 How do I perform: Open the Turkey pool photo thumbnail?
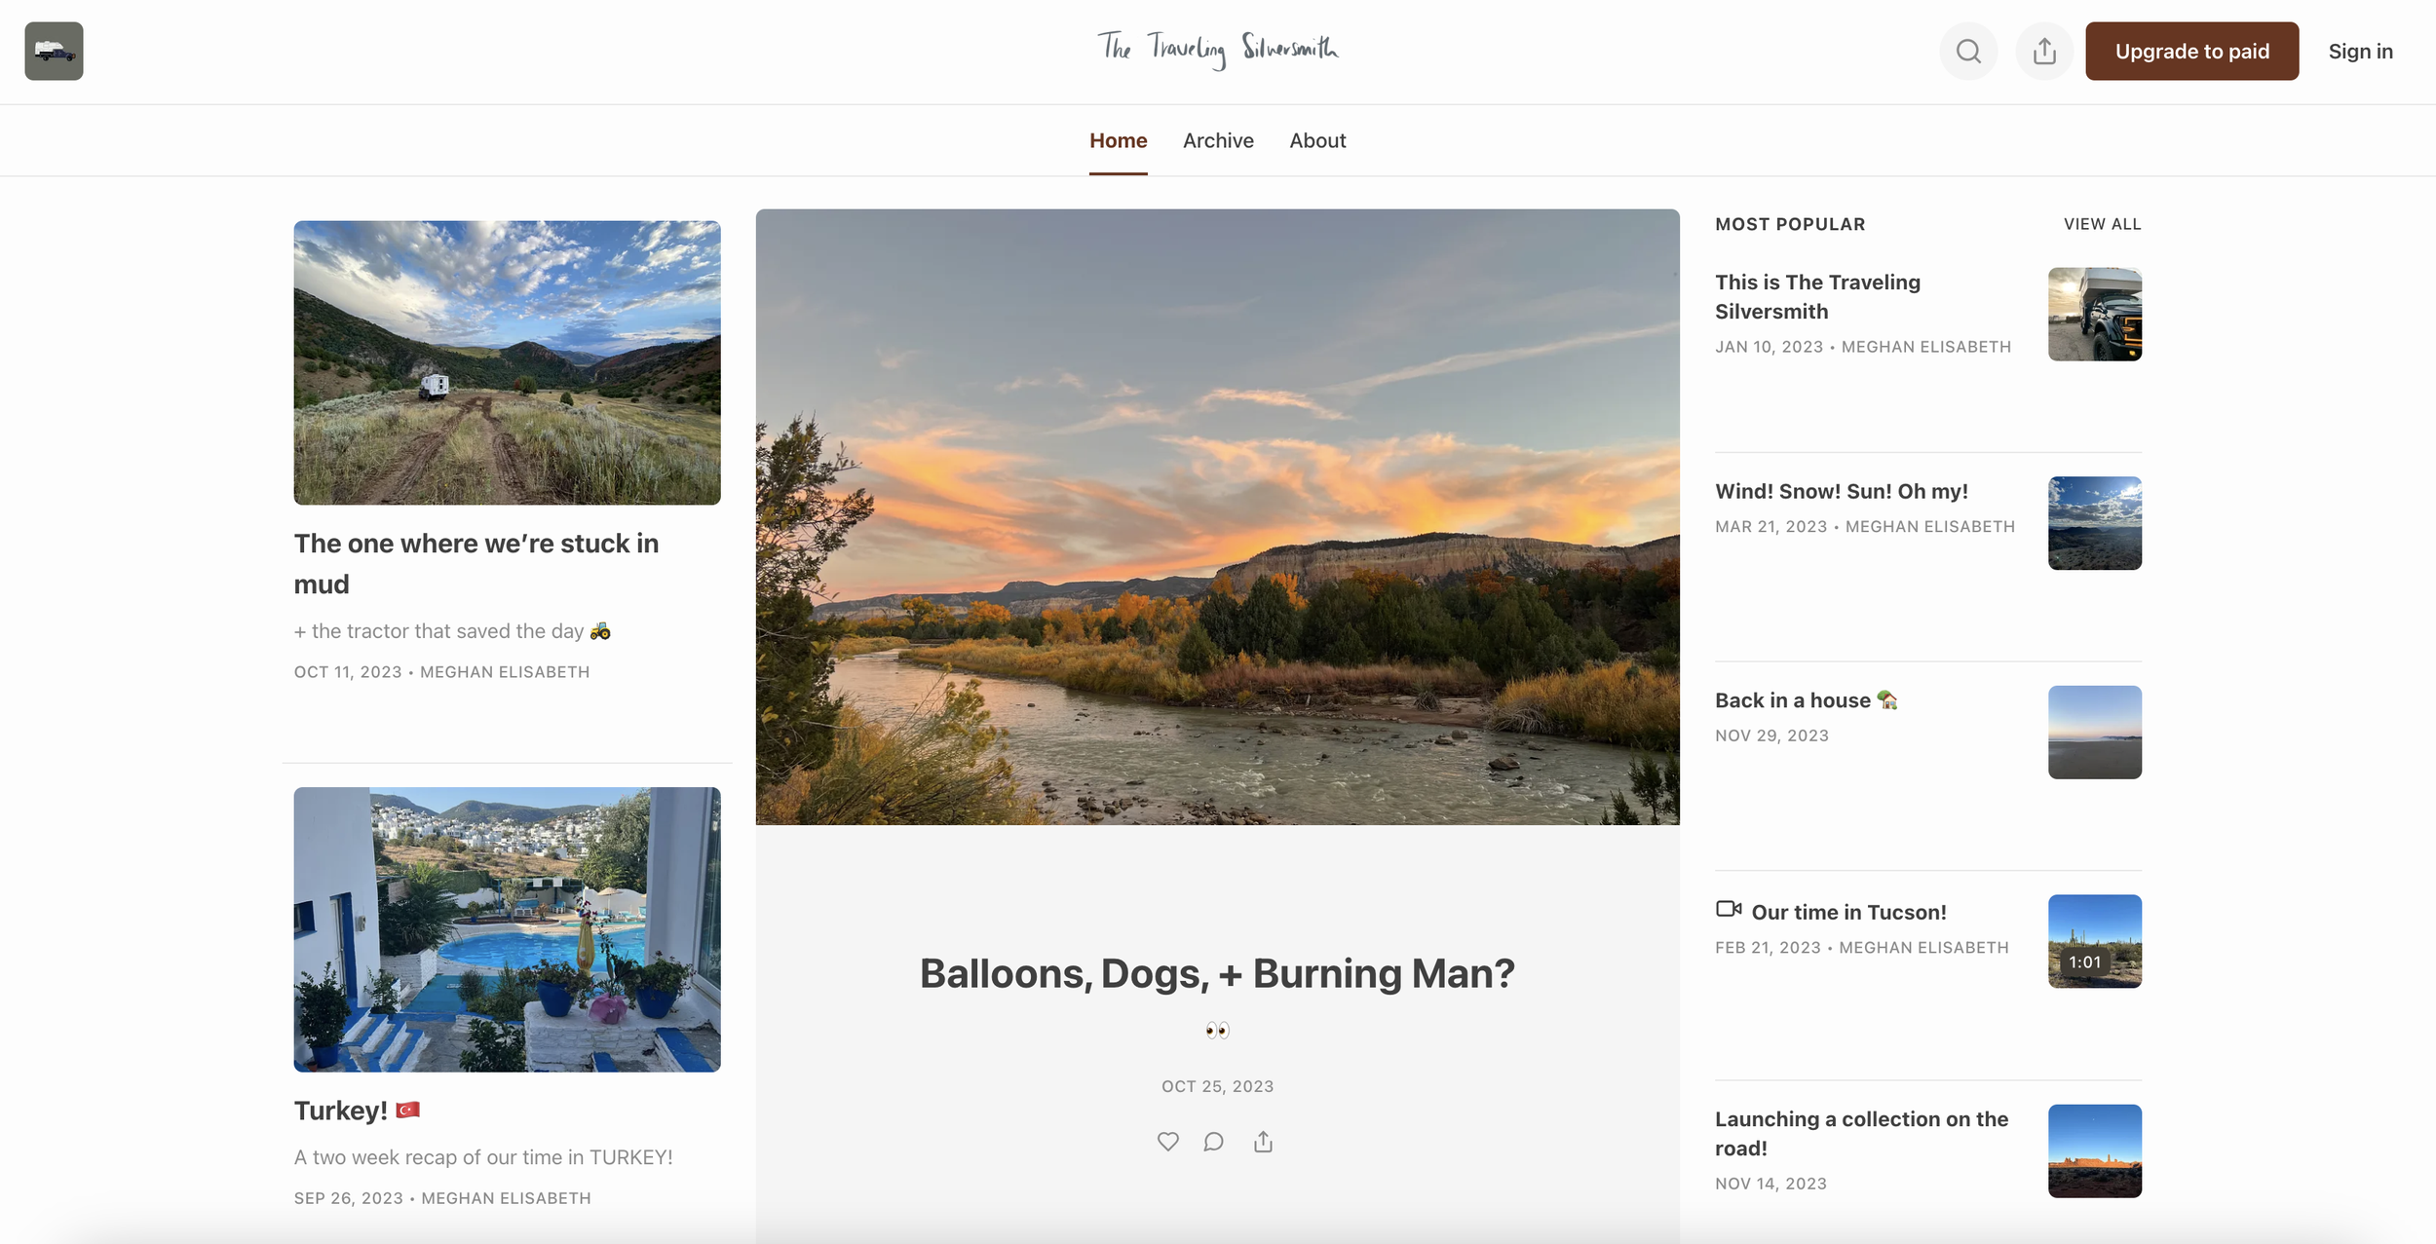[507, 928]
